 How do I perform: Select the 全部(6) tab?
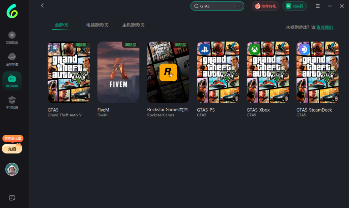point(61,25)
